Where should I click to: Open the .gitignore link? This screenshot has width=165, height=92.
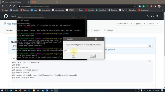pyautogui.click(x=112, y=50)
